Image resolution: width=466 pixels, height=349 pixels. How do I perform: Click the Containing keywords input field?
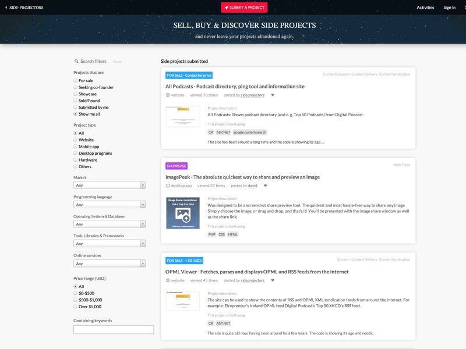(114, 329)
